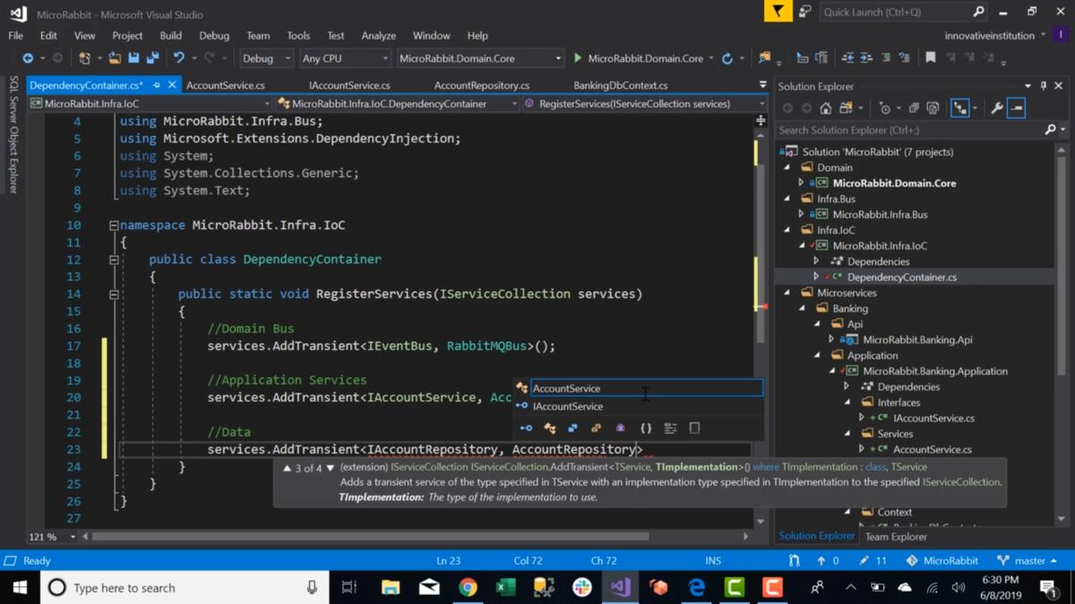This screenshot has height=604, width=1075.
Task: Open Visual Studio from Windows taskbar
Action: [620, 588]
